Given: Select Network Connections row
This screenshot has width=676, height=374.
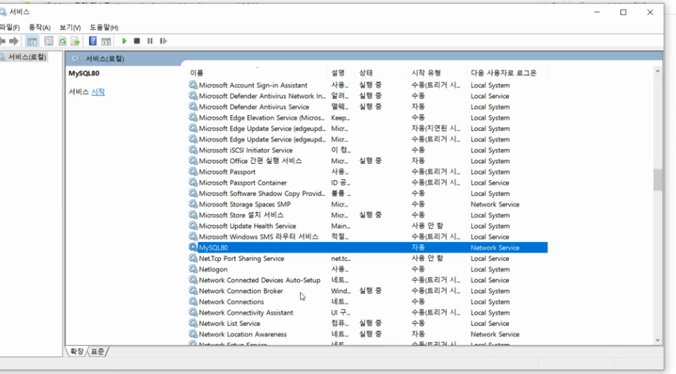Looking at the screenshot, I should tap(368, 301).
